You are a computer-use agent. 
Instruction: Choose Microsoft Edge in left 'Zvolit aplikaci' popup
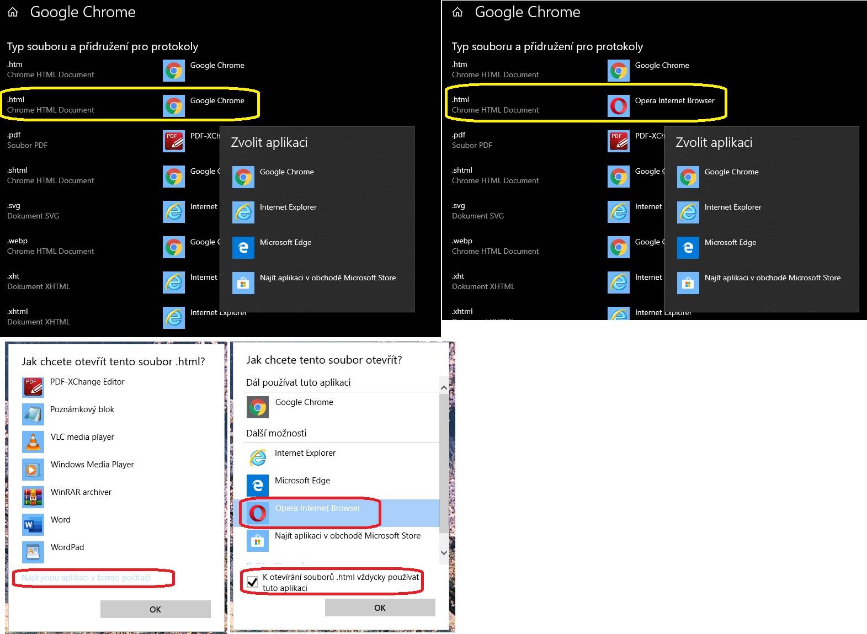point(317,248)
